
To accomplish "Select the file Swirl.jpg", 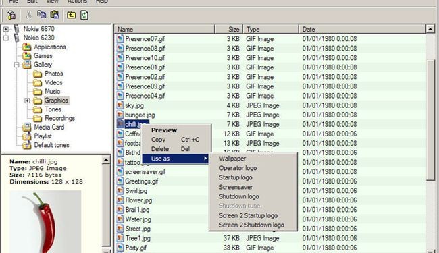I will 136,191.
